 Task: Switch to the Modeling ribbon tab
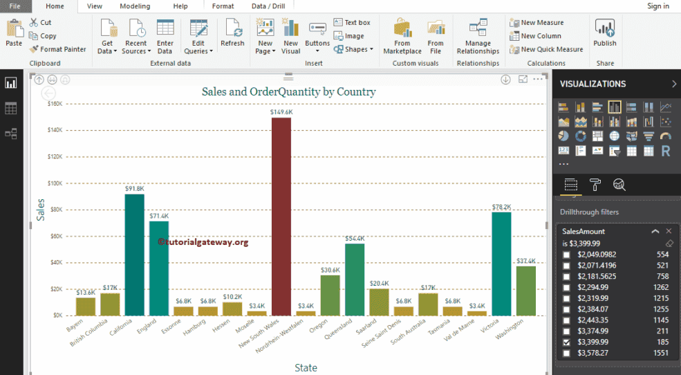tap(134, 6)
